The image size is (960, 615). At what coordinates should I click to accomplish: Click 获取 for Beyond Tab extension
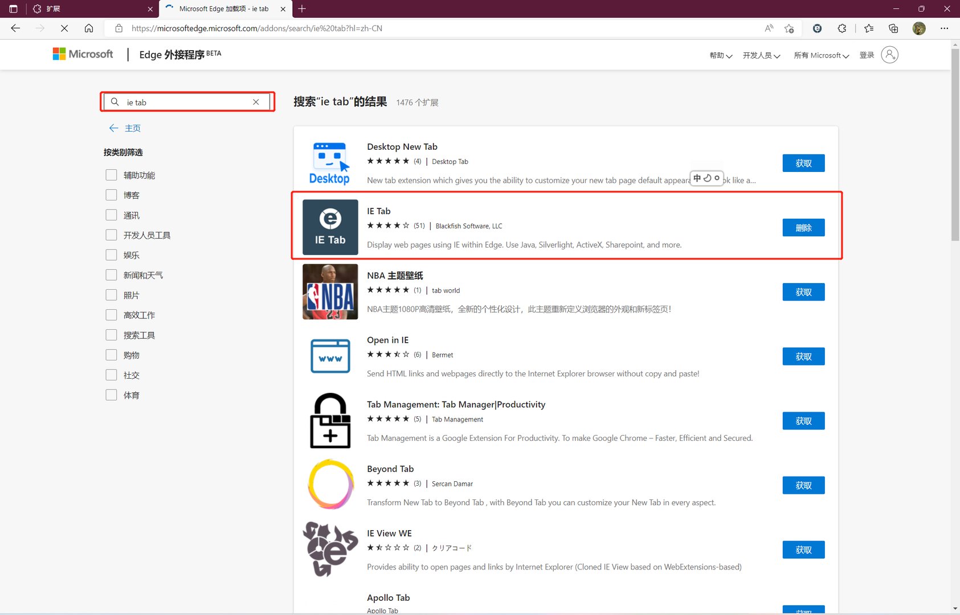[x=803, y=485]
